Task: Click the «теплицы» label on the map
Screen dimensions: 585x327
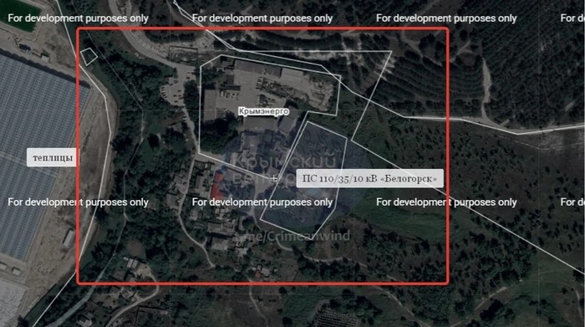Action: click(52, 157)
